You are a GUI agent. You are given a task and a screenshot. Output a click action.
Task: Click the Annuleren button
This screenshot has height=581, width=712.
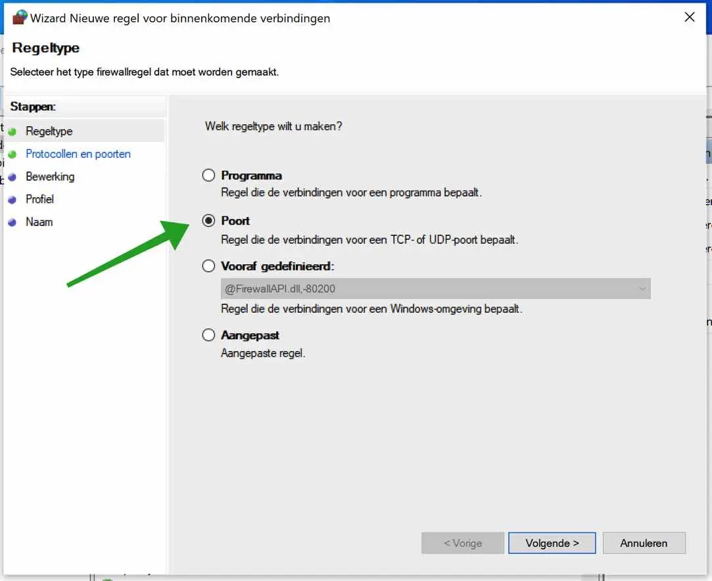click(644, 543)
